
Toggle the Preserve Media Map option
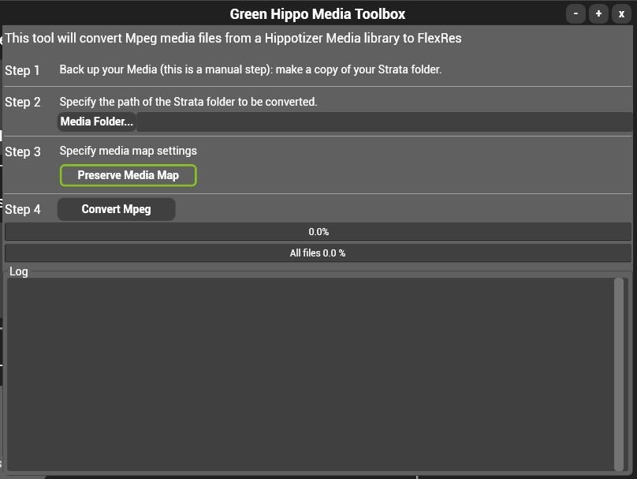(x=128, y=175)
